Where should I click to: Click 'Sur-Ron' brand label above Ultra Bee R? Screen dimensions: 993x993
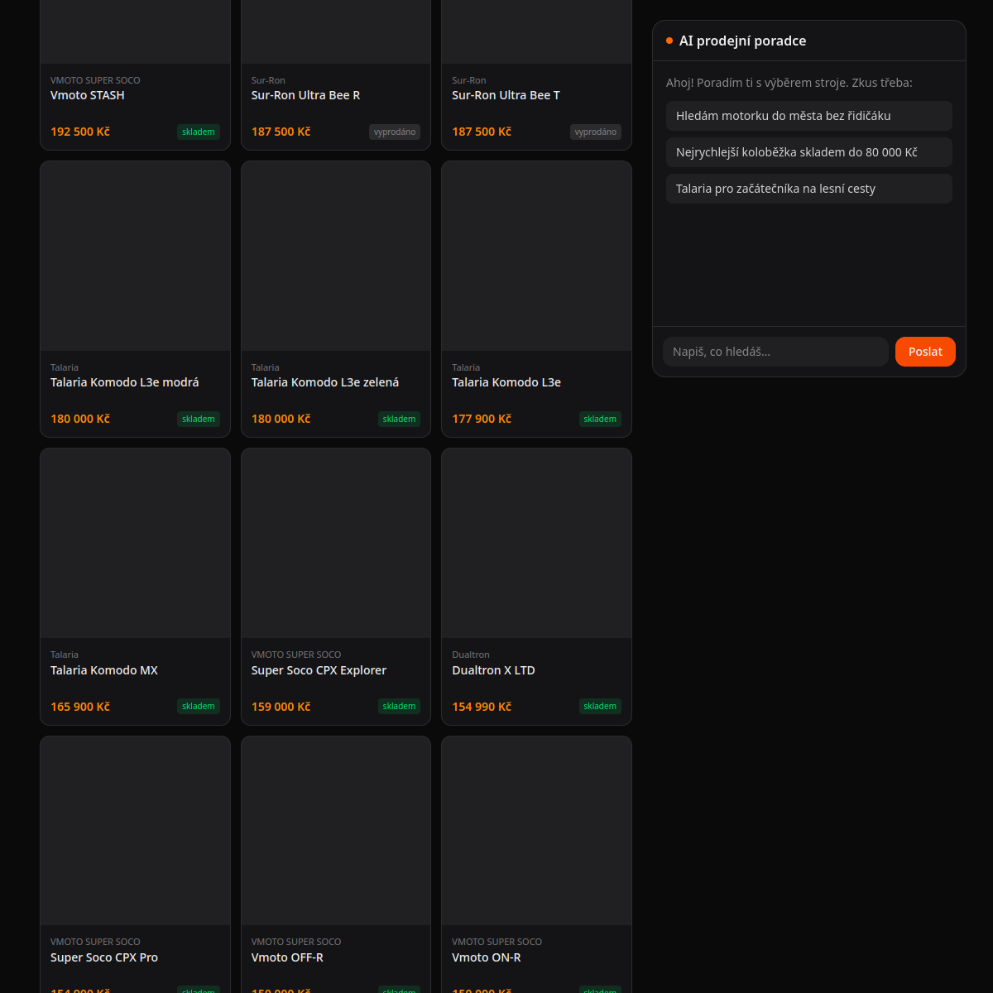coord(268,80)
